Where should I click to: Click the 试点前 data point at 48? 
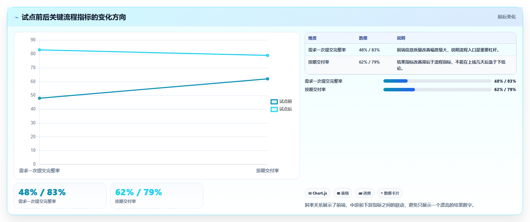(x=39, y=98)
